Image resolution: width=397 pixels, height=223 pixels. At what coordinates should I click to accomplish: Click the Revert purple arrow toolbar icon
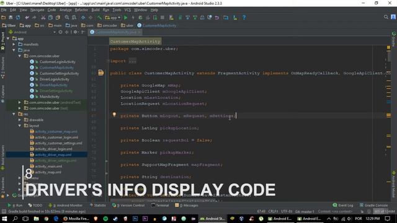click(217, 17)
